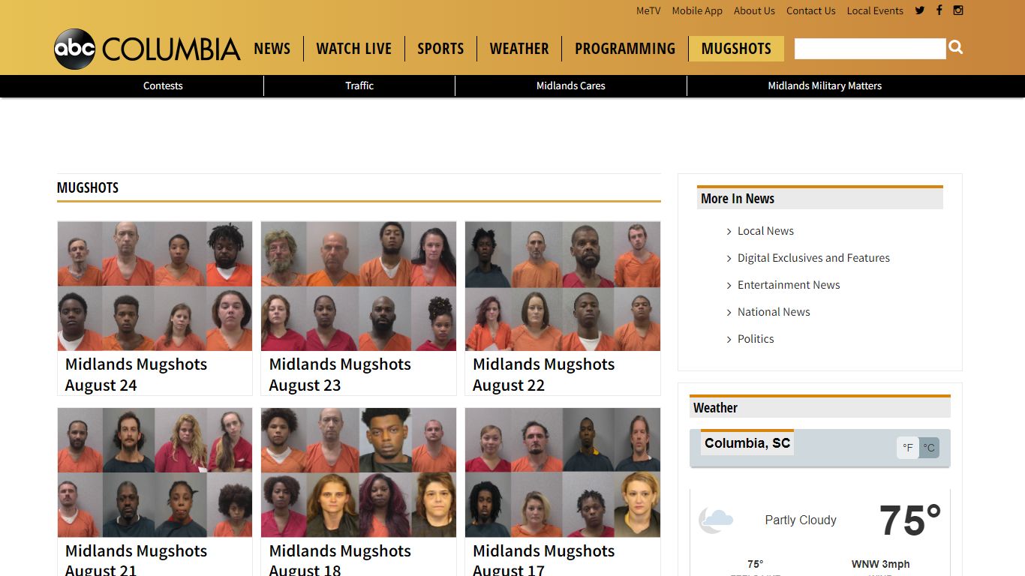
Task: Open the Contact Us link
Action: 811,10
